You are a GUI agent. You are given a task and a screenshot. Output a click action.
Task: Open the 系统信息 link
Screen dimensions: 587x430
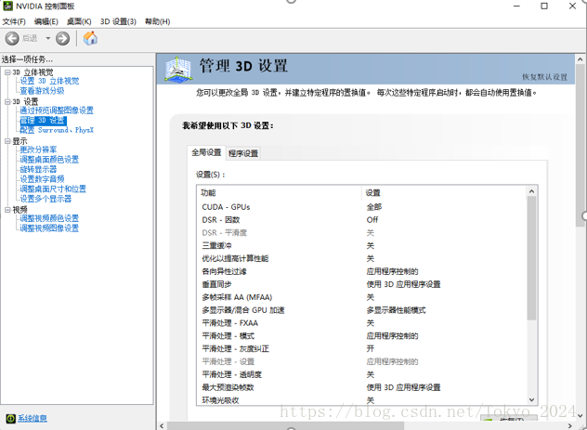pos(33,419)
